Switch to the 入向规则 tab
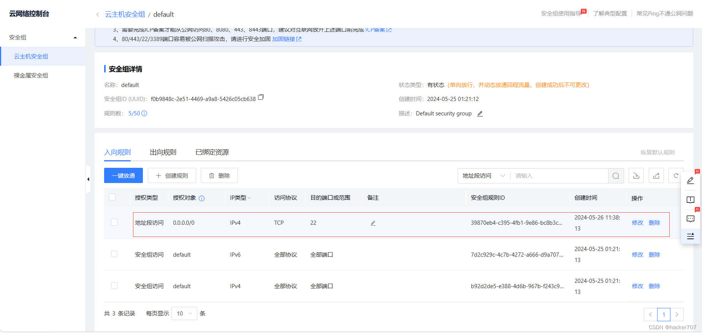The height and width of the screenshot is (333, 702). click(117, 152)
